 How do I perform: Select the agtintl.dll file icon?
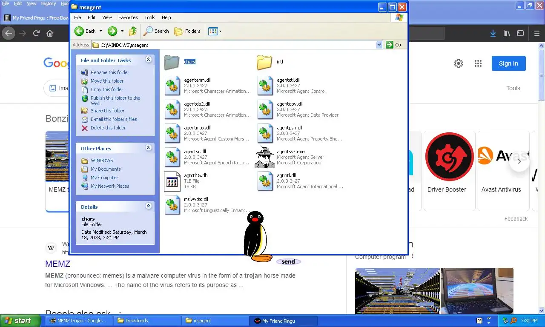[x=265, y=181]
